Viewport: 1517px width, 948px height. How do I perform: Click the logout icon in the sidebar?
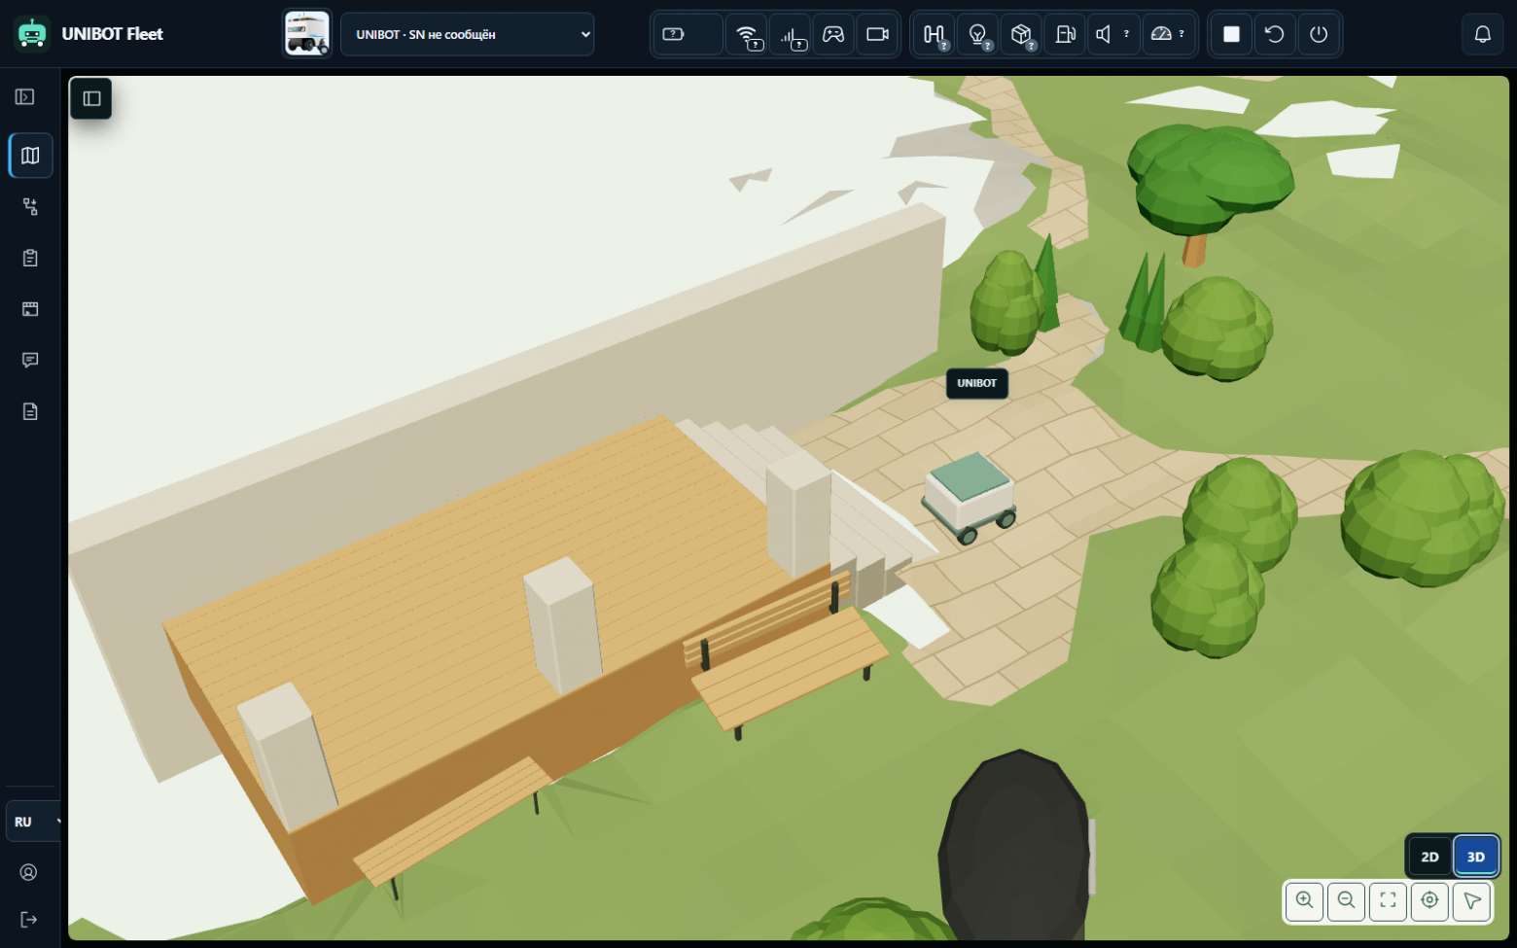pyautogui.click(x=29, y=920)
